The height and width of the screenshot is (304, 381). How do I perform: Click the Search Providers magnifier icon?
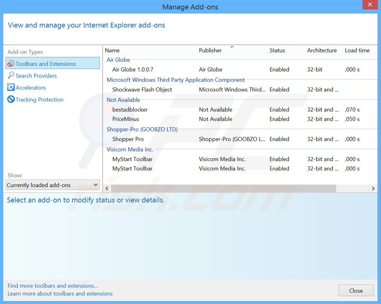pos(11,76)
